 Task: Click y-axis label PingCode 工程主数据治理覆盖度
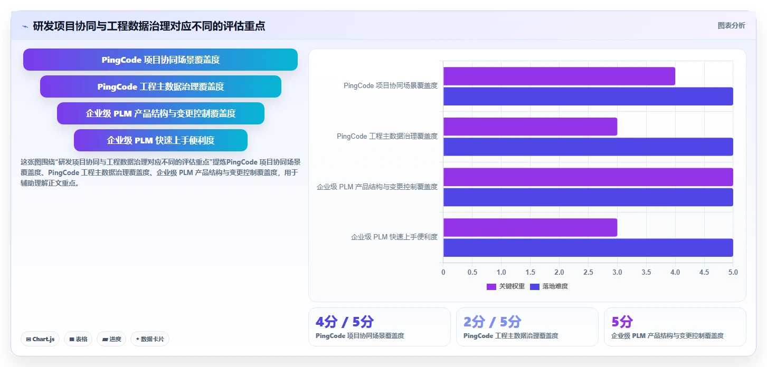click(387, 136)
